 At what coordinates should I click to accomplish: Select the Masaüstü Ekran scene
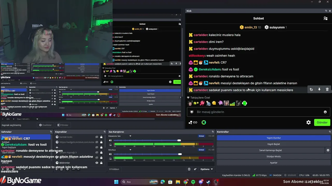point(26,137)
